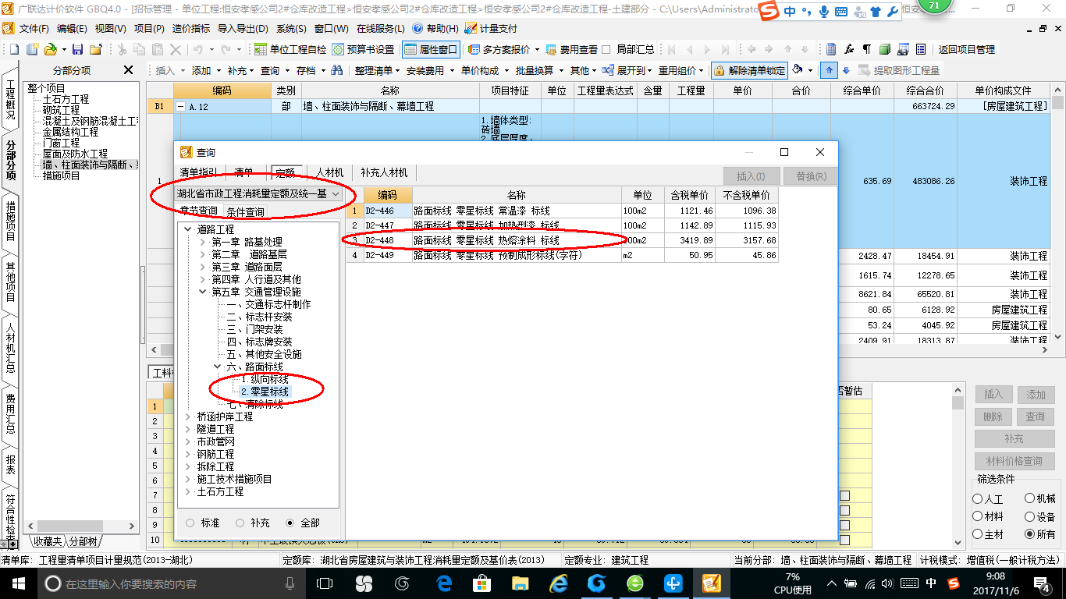Viewport: 1066px width, 599px height.
Task: Select 所有 filter radio
Action: (x=1029, y=534)
